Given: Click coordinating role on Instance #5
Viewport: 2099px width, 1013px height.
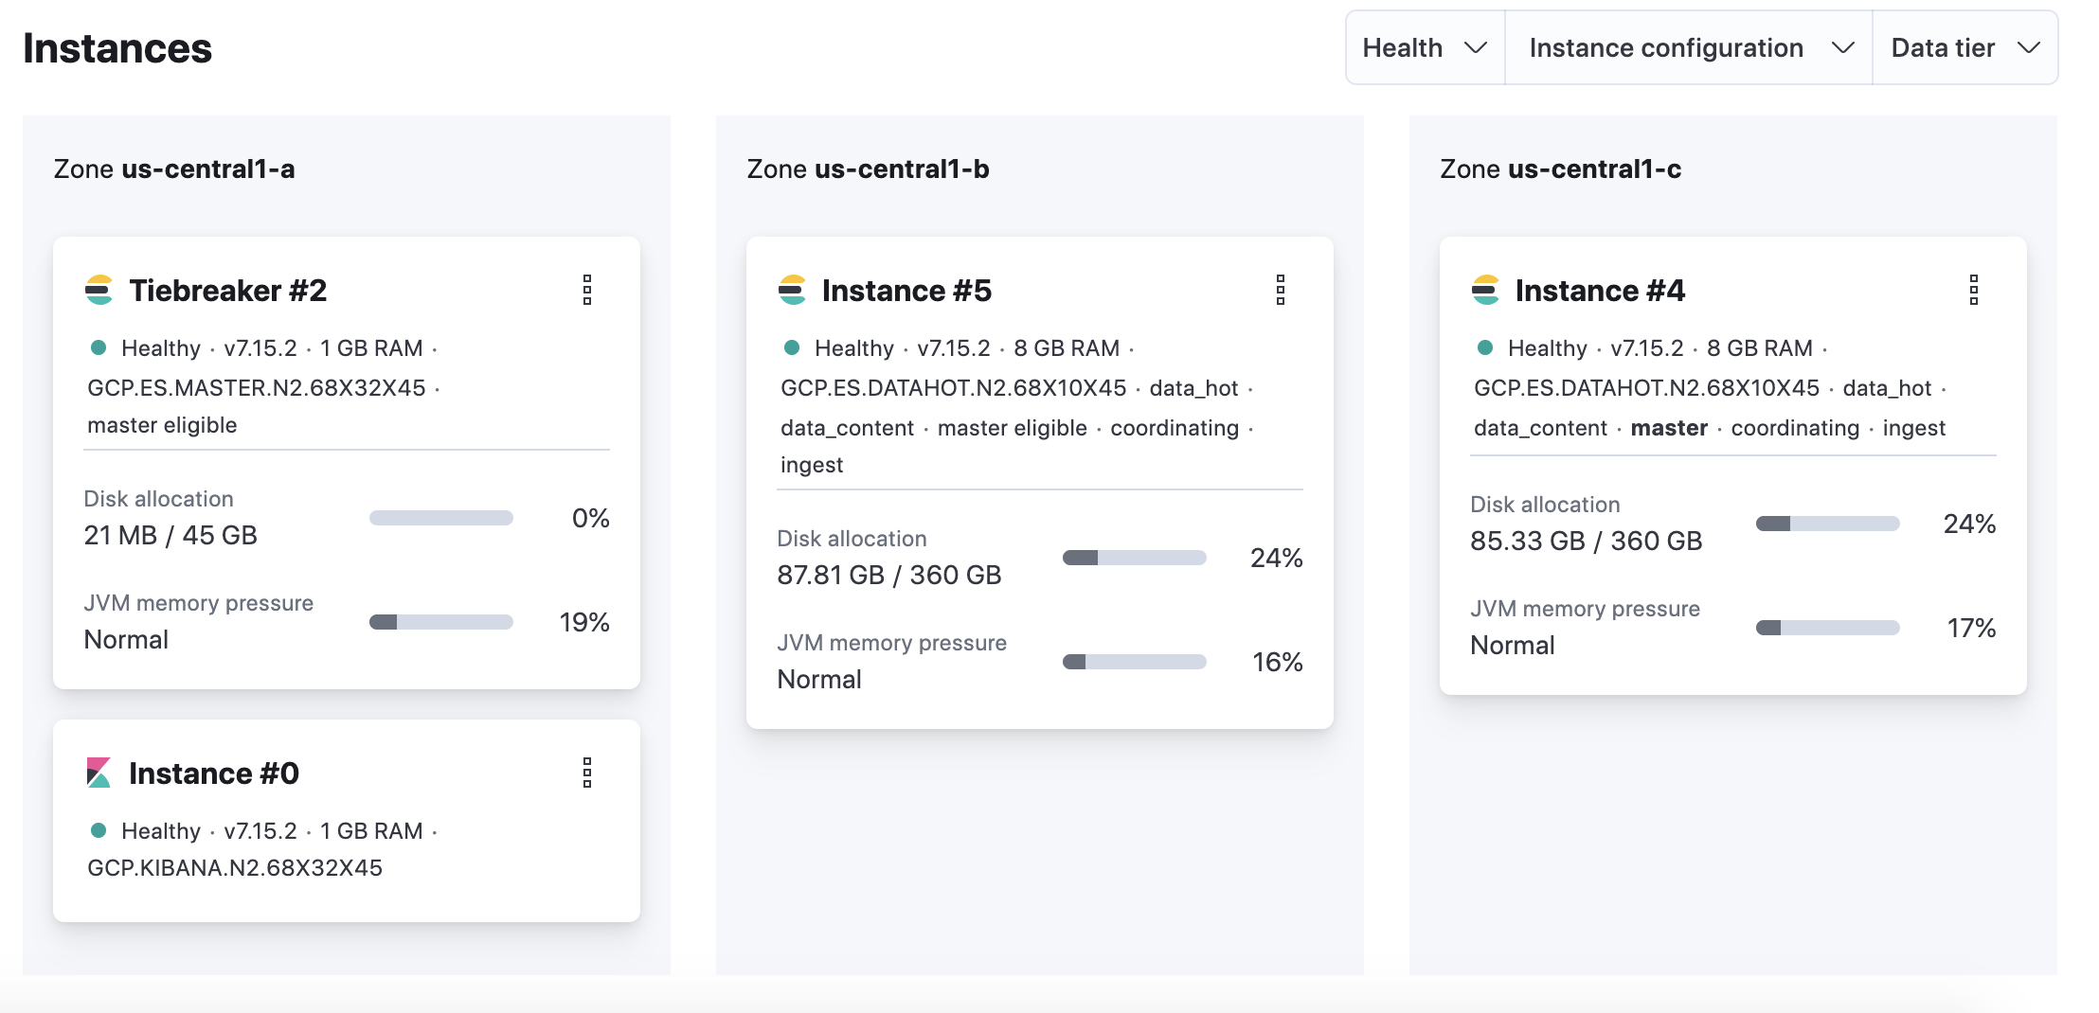Looking at the screenshot, I should [1175, 428].
